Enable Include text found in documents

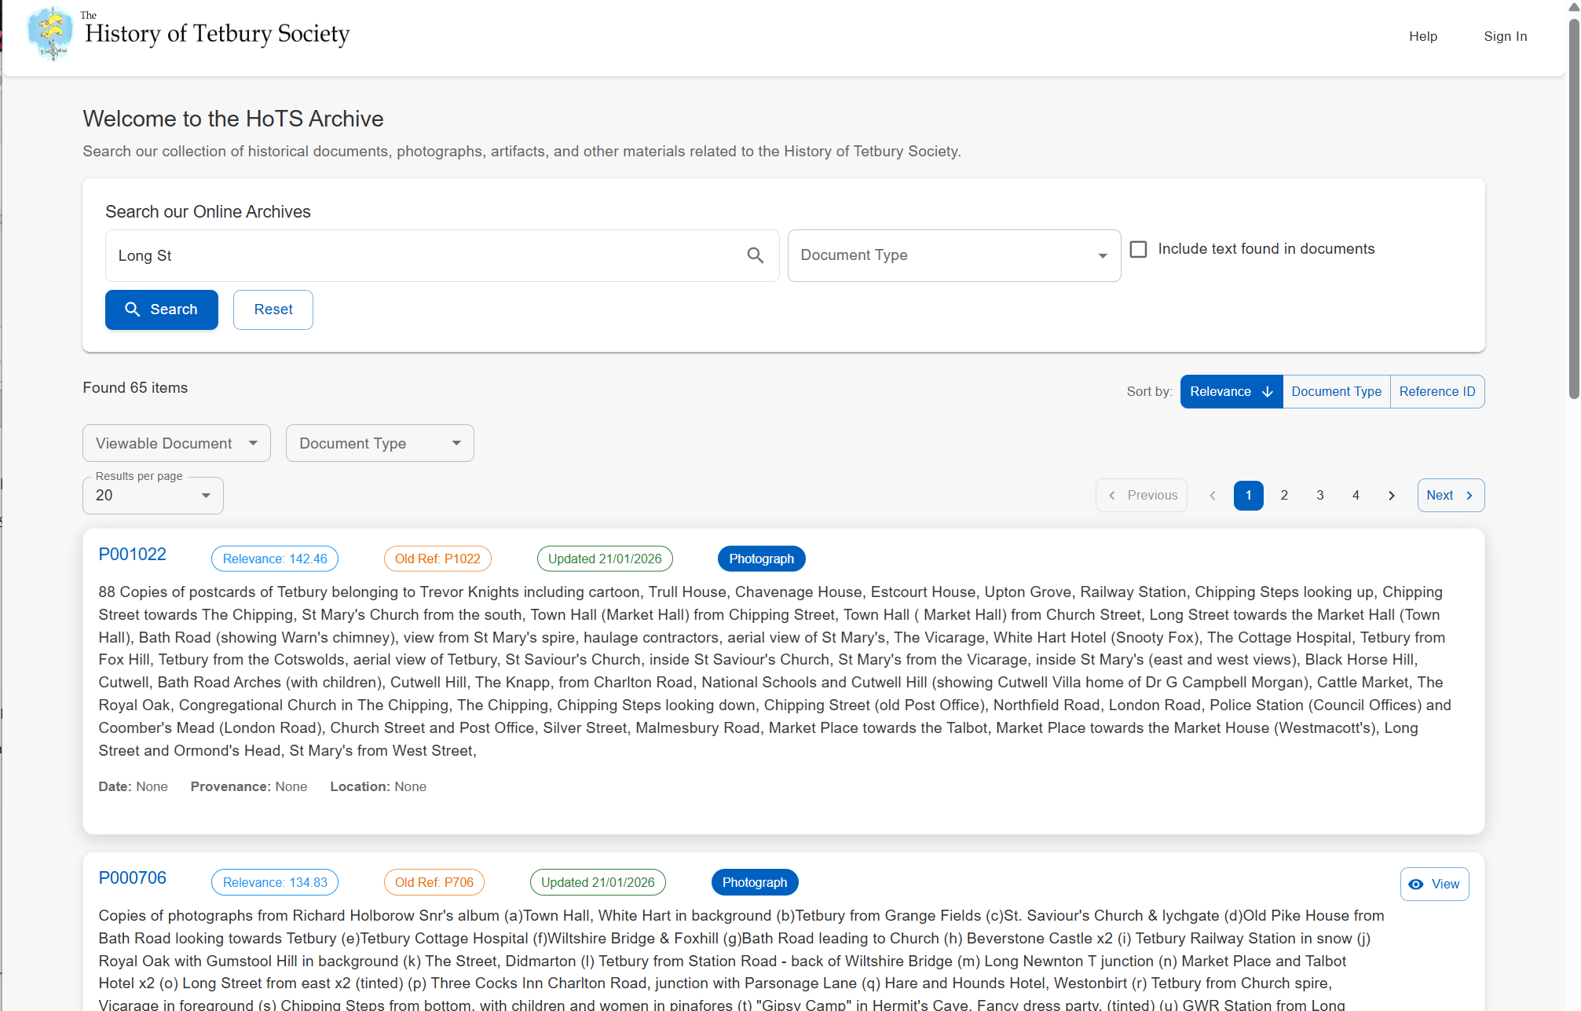pos(1138,249)
